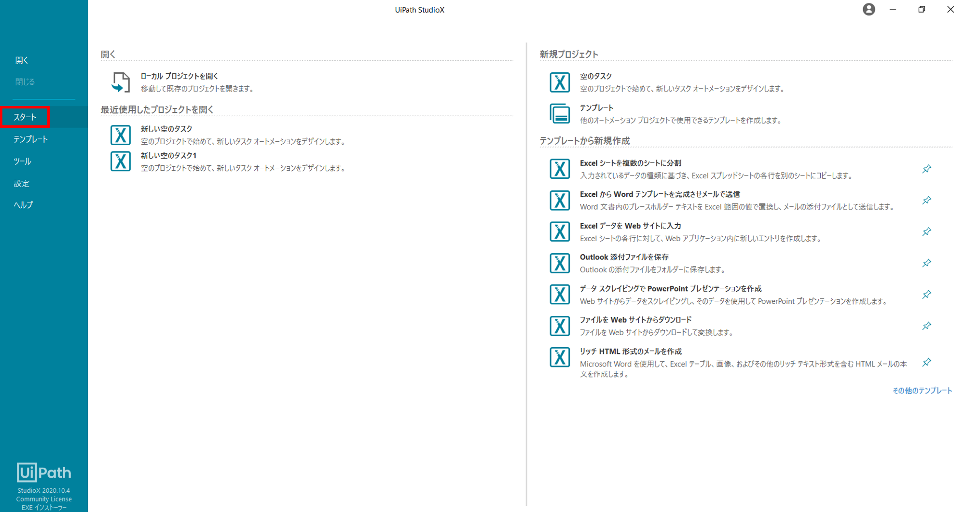Viewport: 965px width, 512px height.
Task: Click icon for Excel シートを複数のシートに分割
Action: click(560, 169)
